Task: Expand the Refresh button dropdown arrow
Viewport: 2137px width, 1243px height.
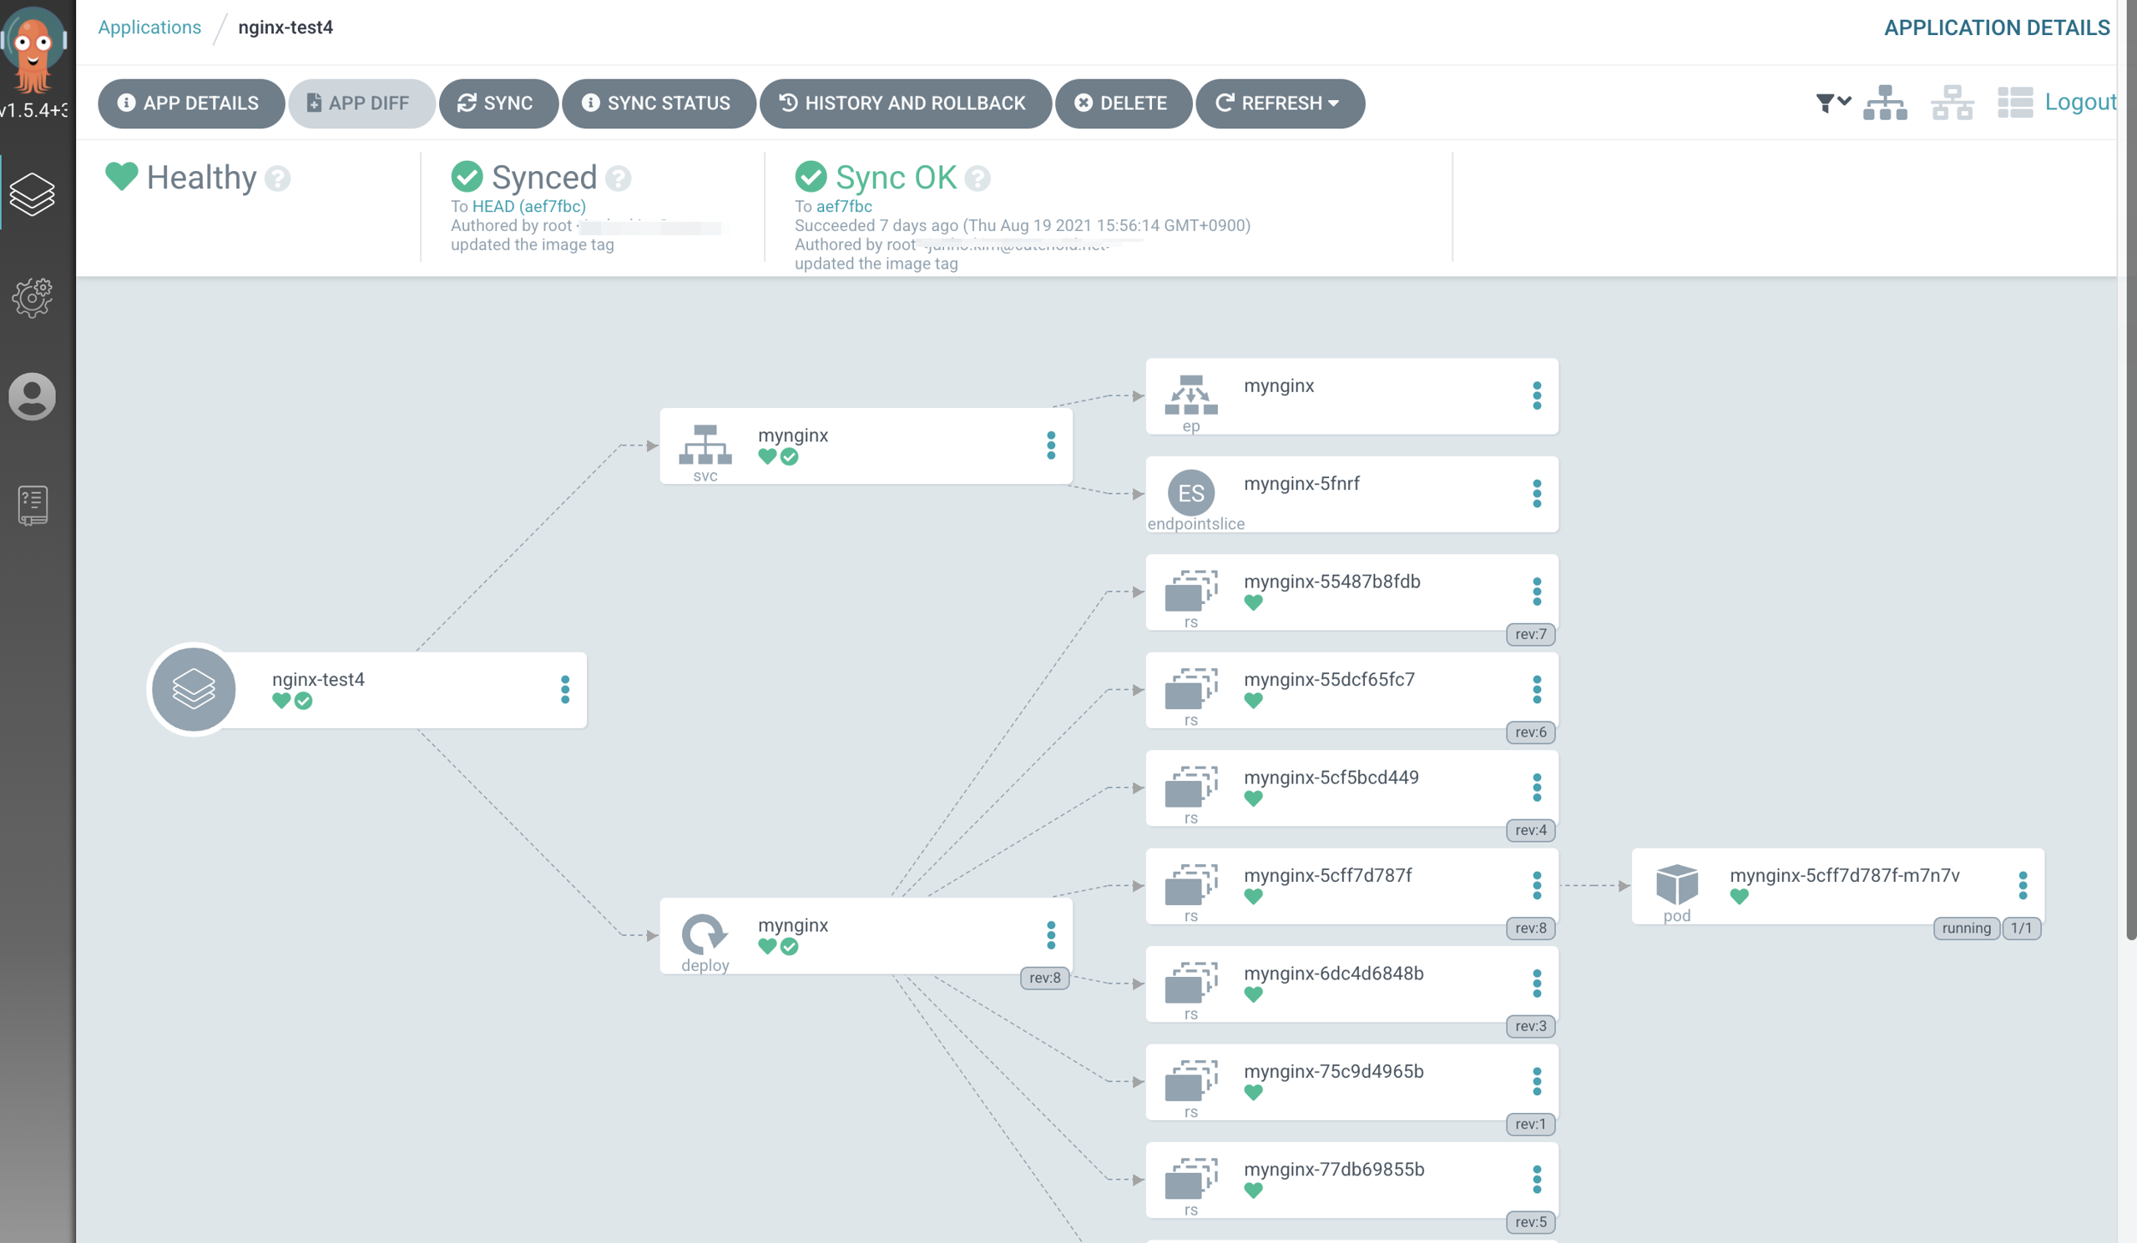Action: pos(1334,103)
